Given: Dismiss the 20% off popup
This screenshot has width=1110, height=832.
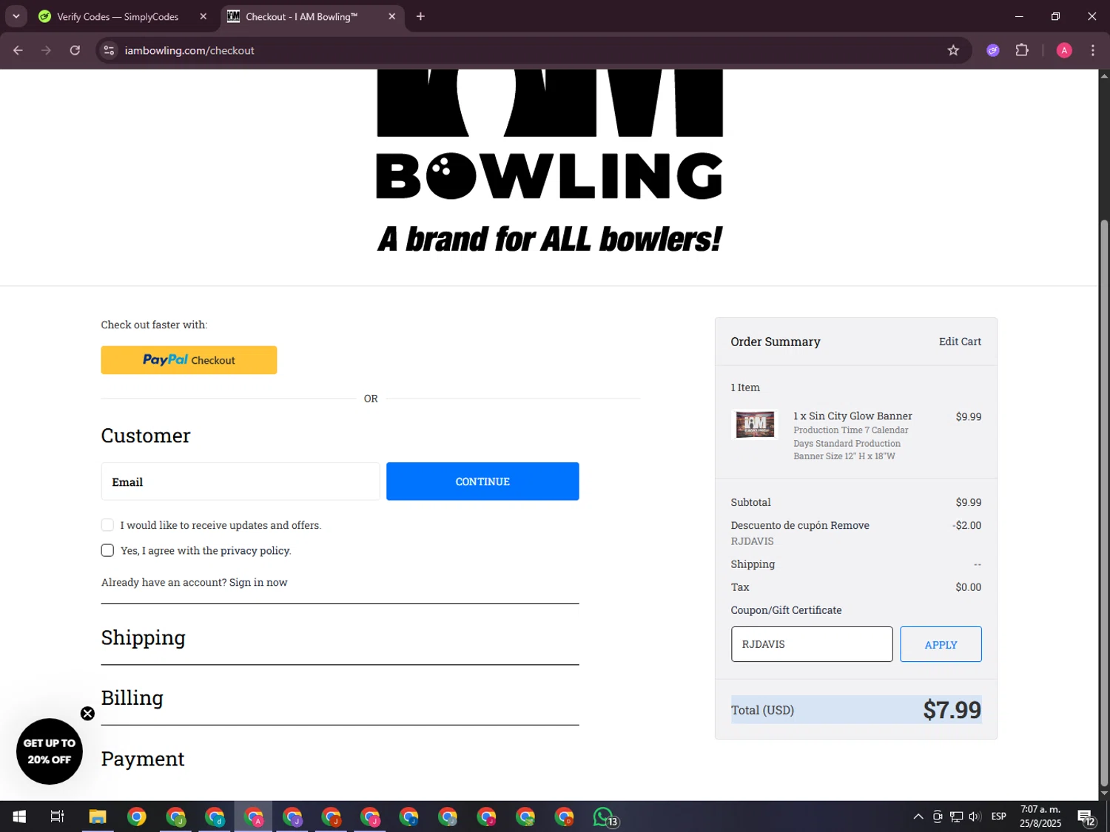Looking at the screenshot, I should (87, 714).
